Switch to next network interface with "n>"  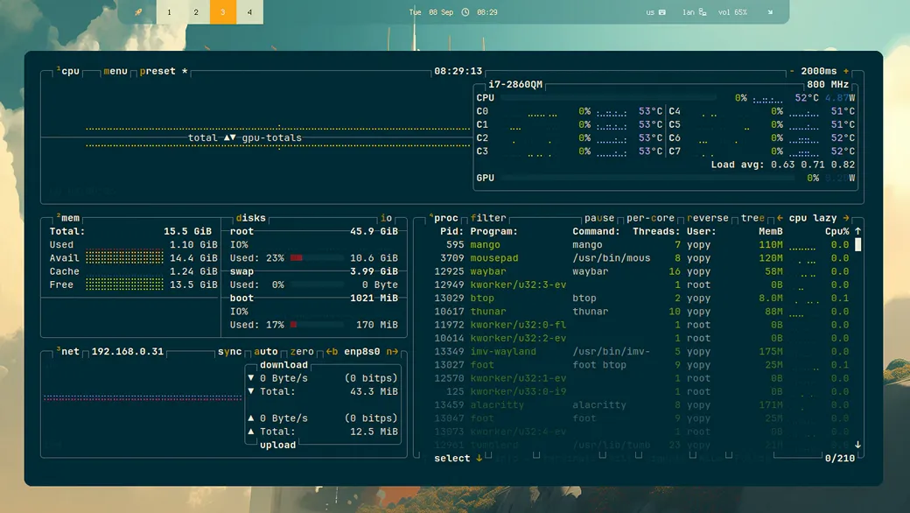tap(392, 352)
